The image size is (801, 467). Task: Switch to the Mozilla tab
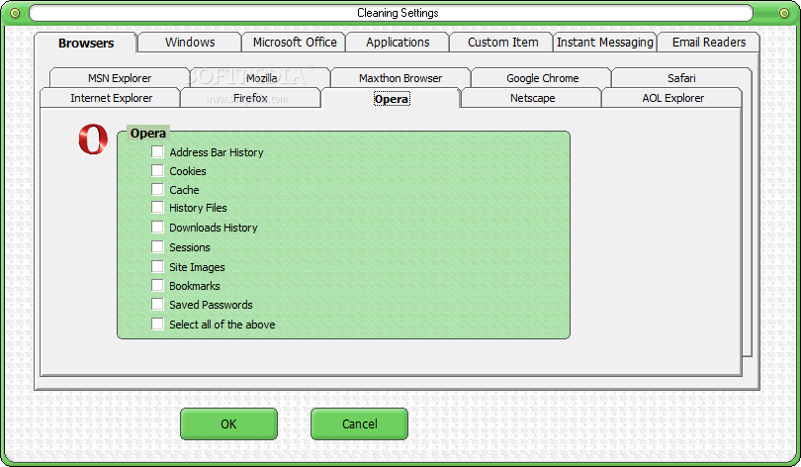click(261, 78)
